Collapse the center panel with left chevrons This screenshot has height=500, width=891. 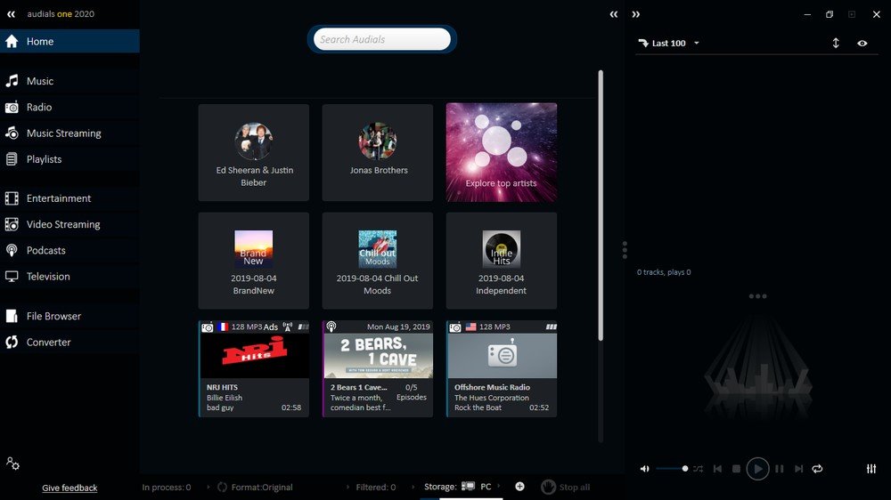click(x=614, y=14)
